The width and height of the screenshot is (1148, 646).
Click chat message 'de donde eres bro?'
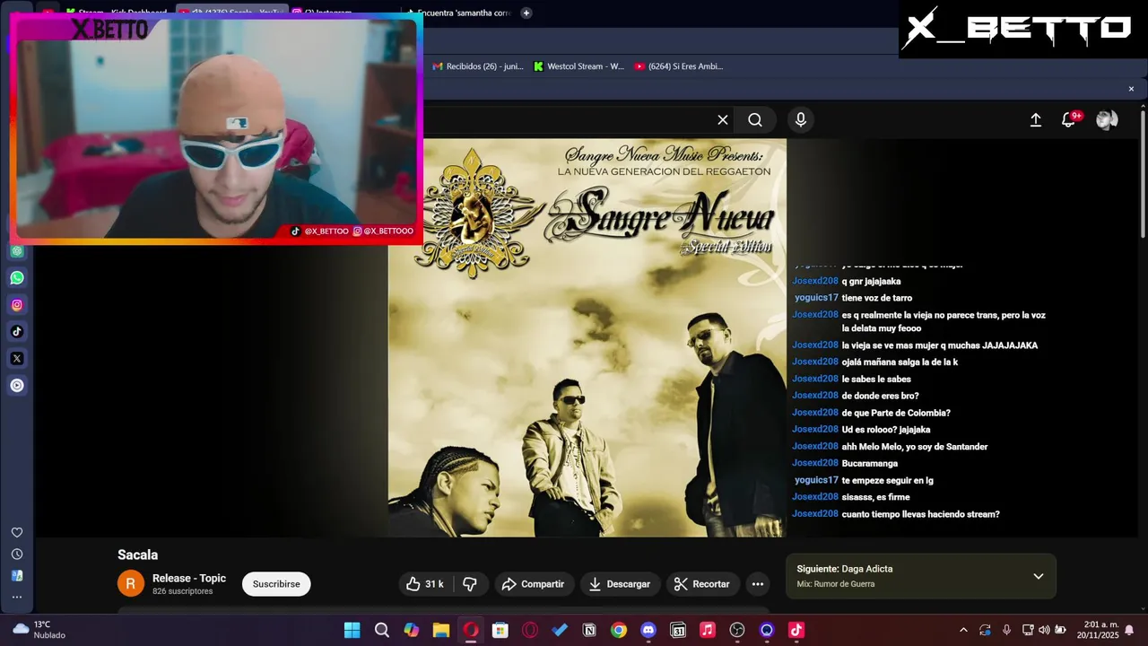tap(880, 396)
